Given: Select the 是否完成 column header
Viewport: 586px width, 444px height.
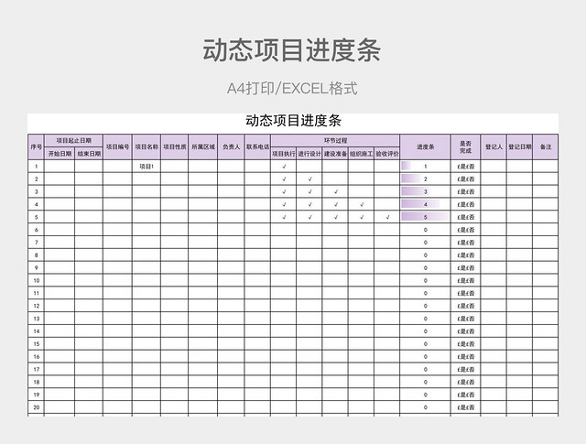Looking at the screenshot, I should pos(466,146).
